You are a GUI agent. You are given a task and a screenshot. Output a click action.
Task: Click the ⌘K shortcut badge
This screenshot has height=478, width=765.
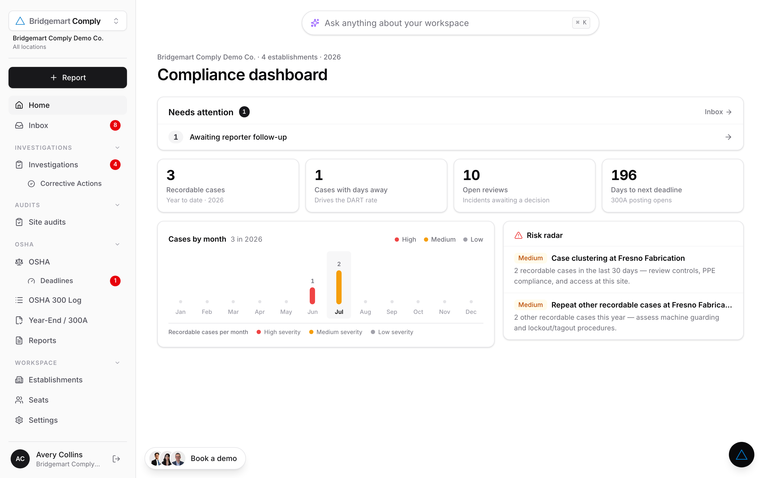tap(581, 23)
